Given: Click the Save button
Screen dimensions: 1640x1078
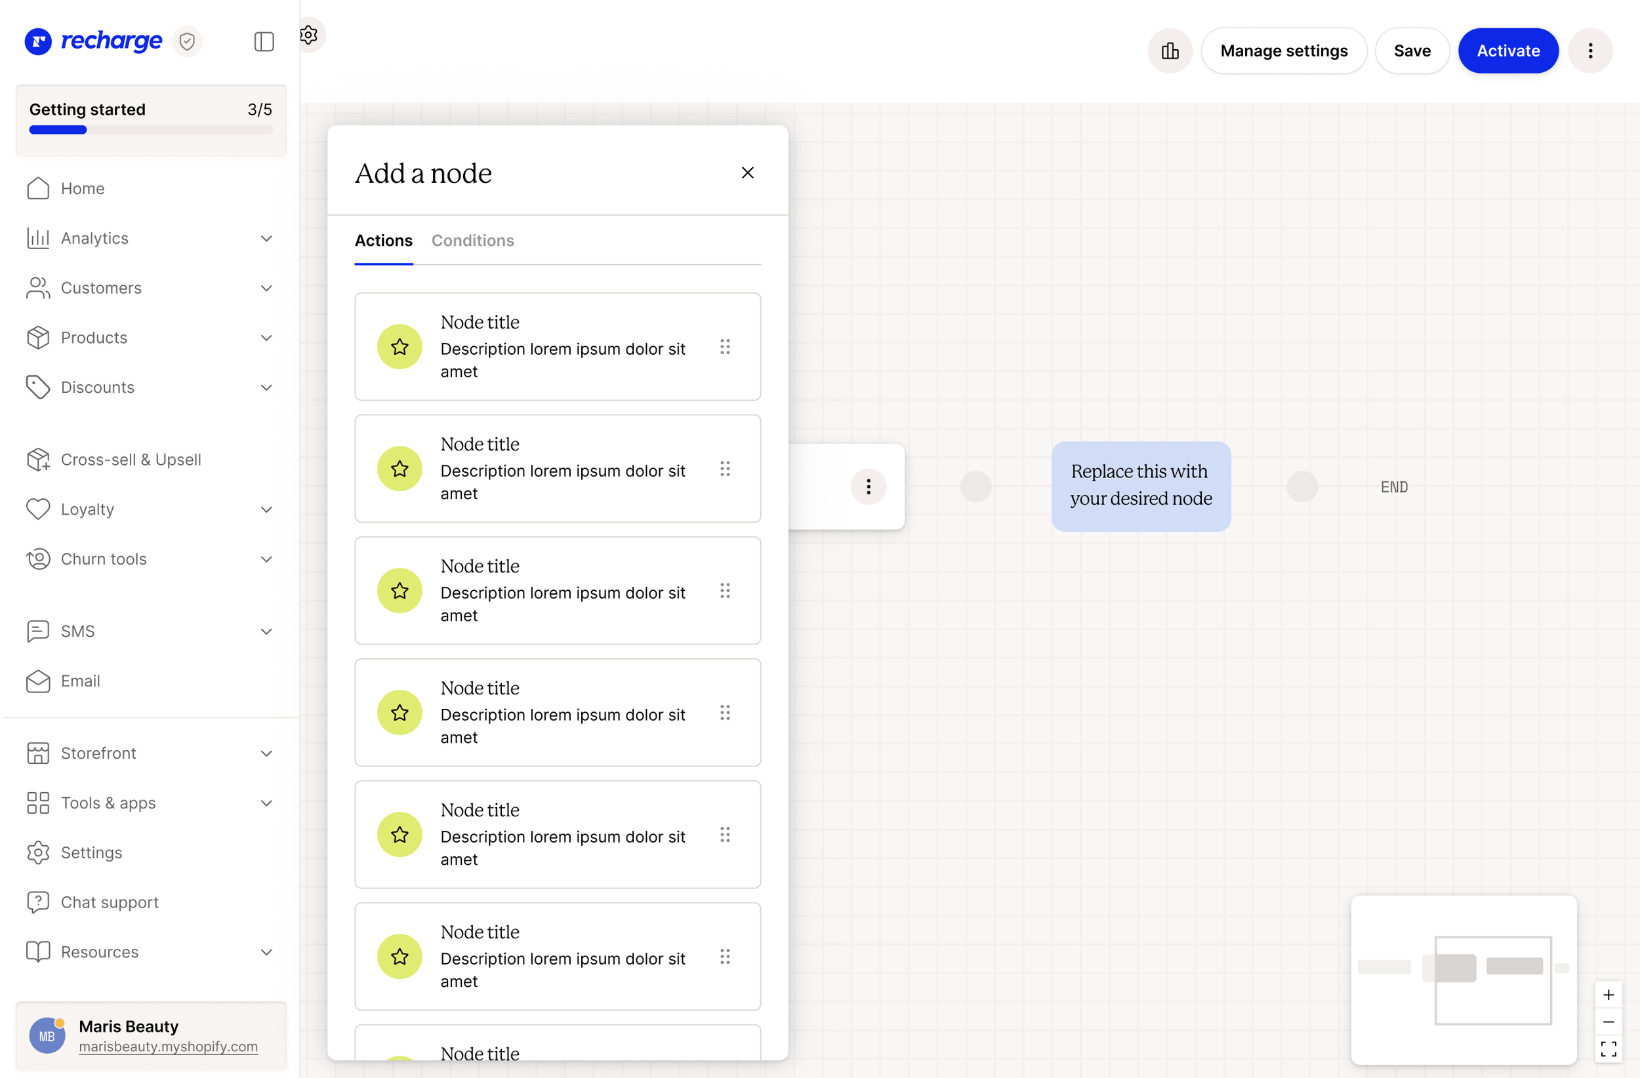Looking at the screenshot, I should [x=1412, y=50].
